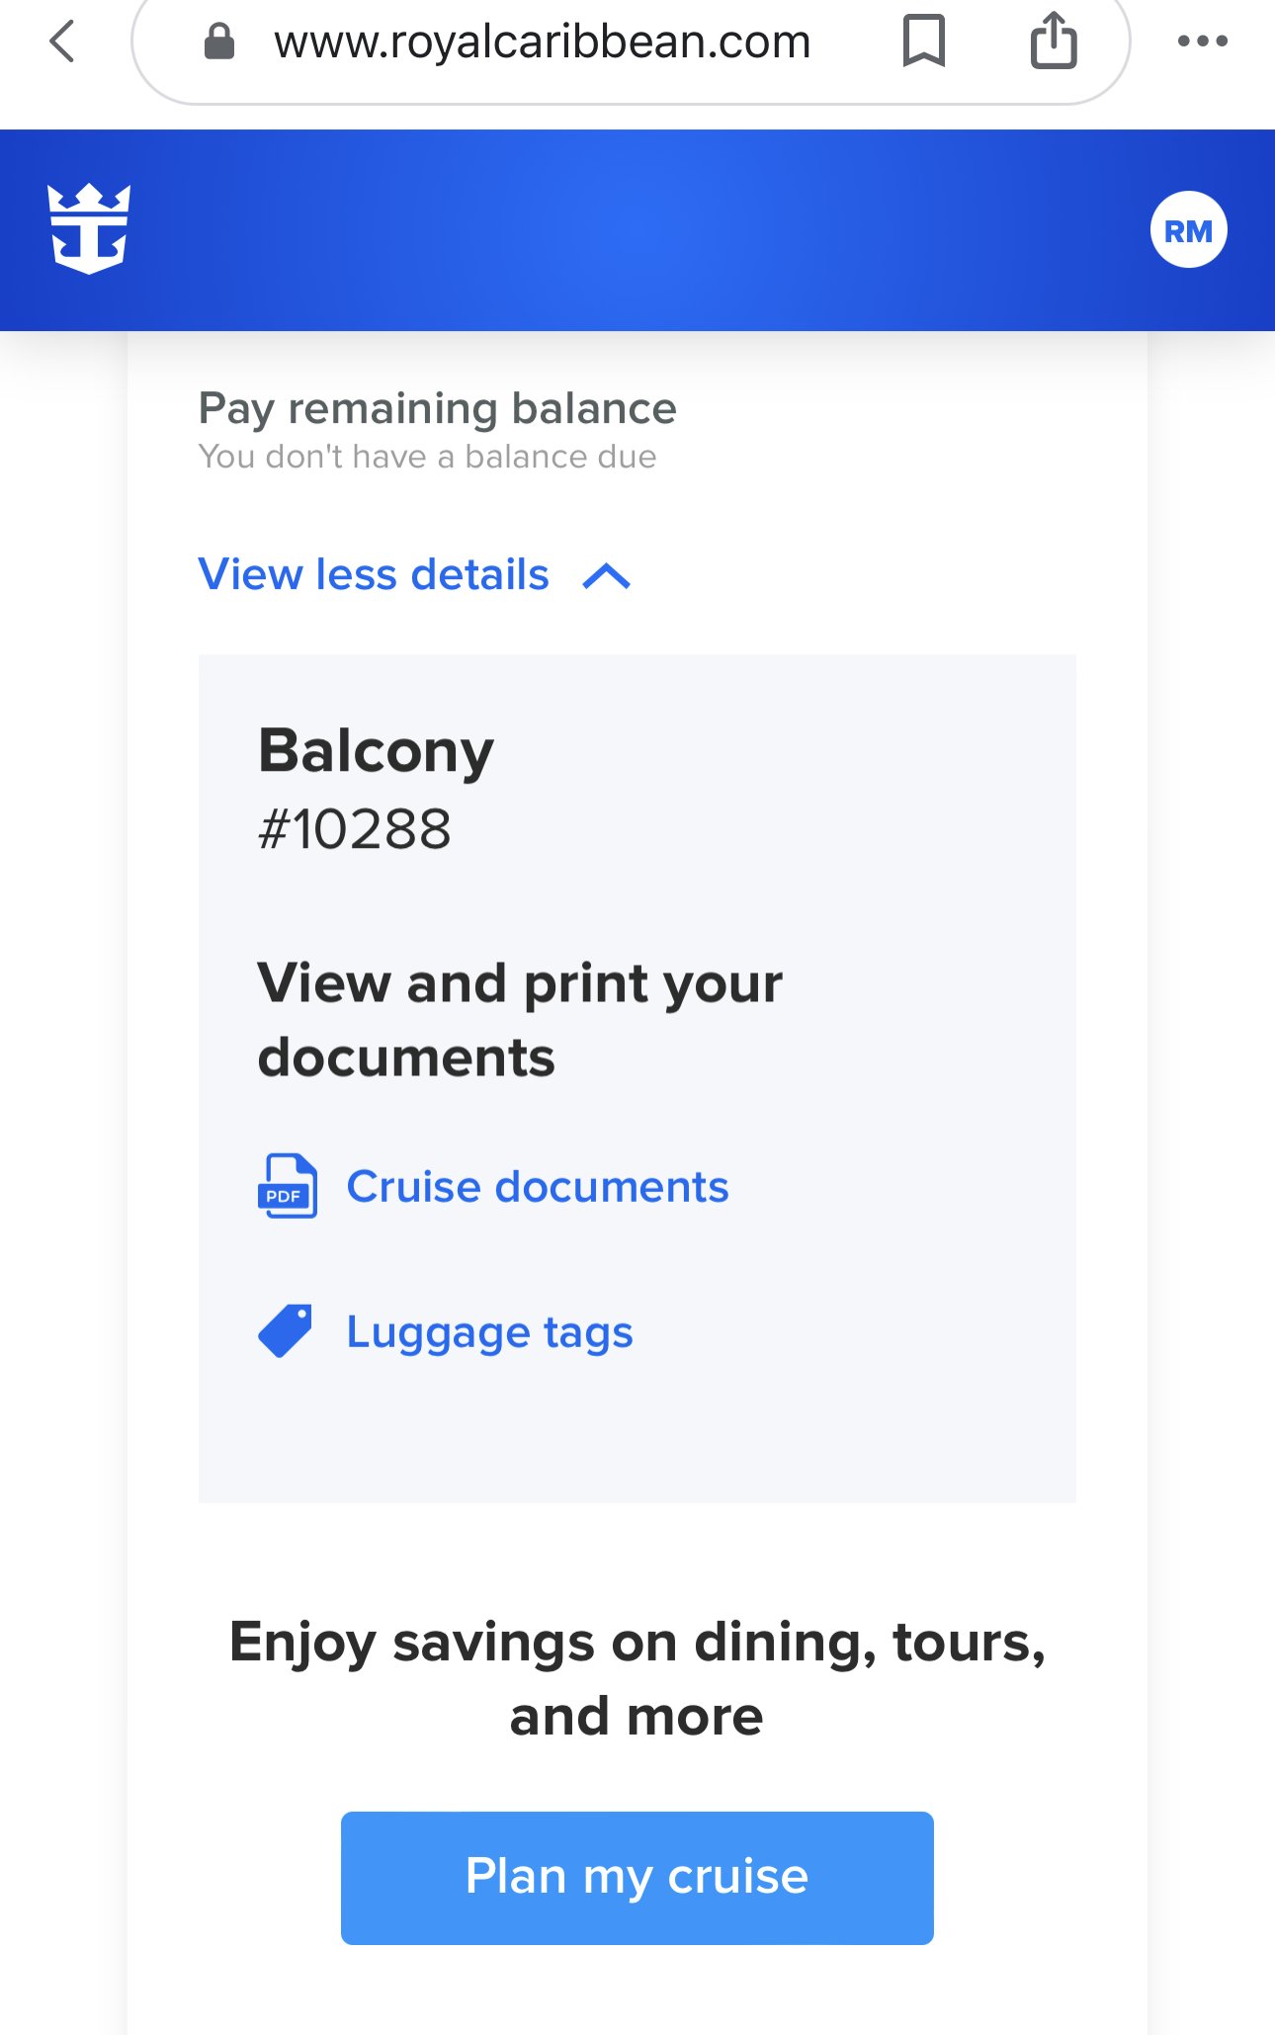
Task: Open the RM profile avatar
Action: coord(1188,230)
